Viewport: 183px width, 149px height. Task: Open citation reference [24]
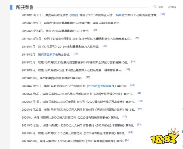(x=137, y=38)
